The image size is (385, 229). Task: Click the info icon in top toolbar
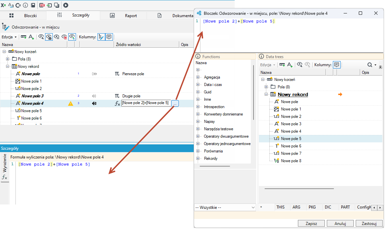(x=26, y=5)
